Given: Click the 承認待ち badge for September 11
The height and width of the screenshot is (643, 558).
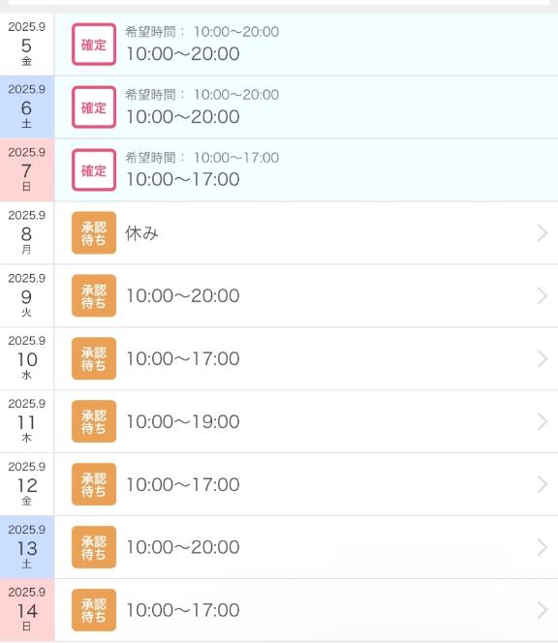Looking at the screenshot, I should 94,421.
